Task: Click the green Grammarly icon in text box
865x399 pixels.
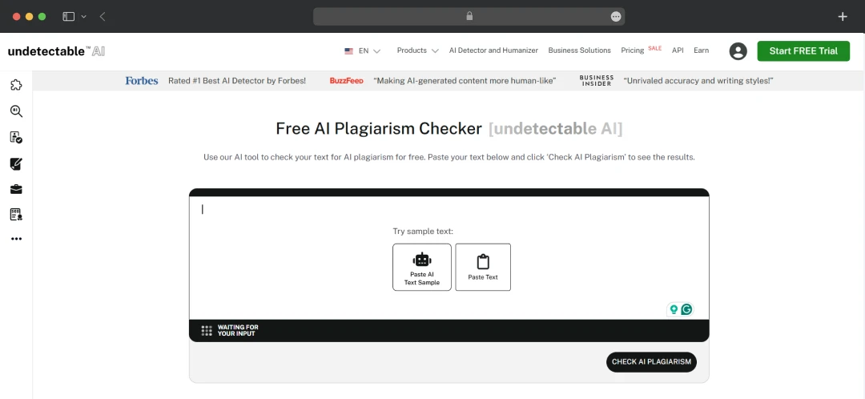Action: [686, 309]
